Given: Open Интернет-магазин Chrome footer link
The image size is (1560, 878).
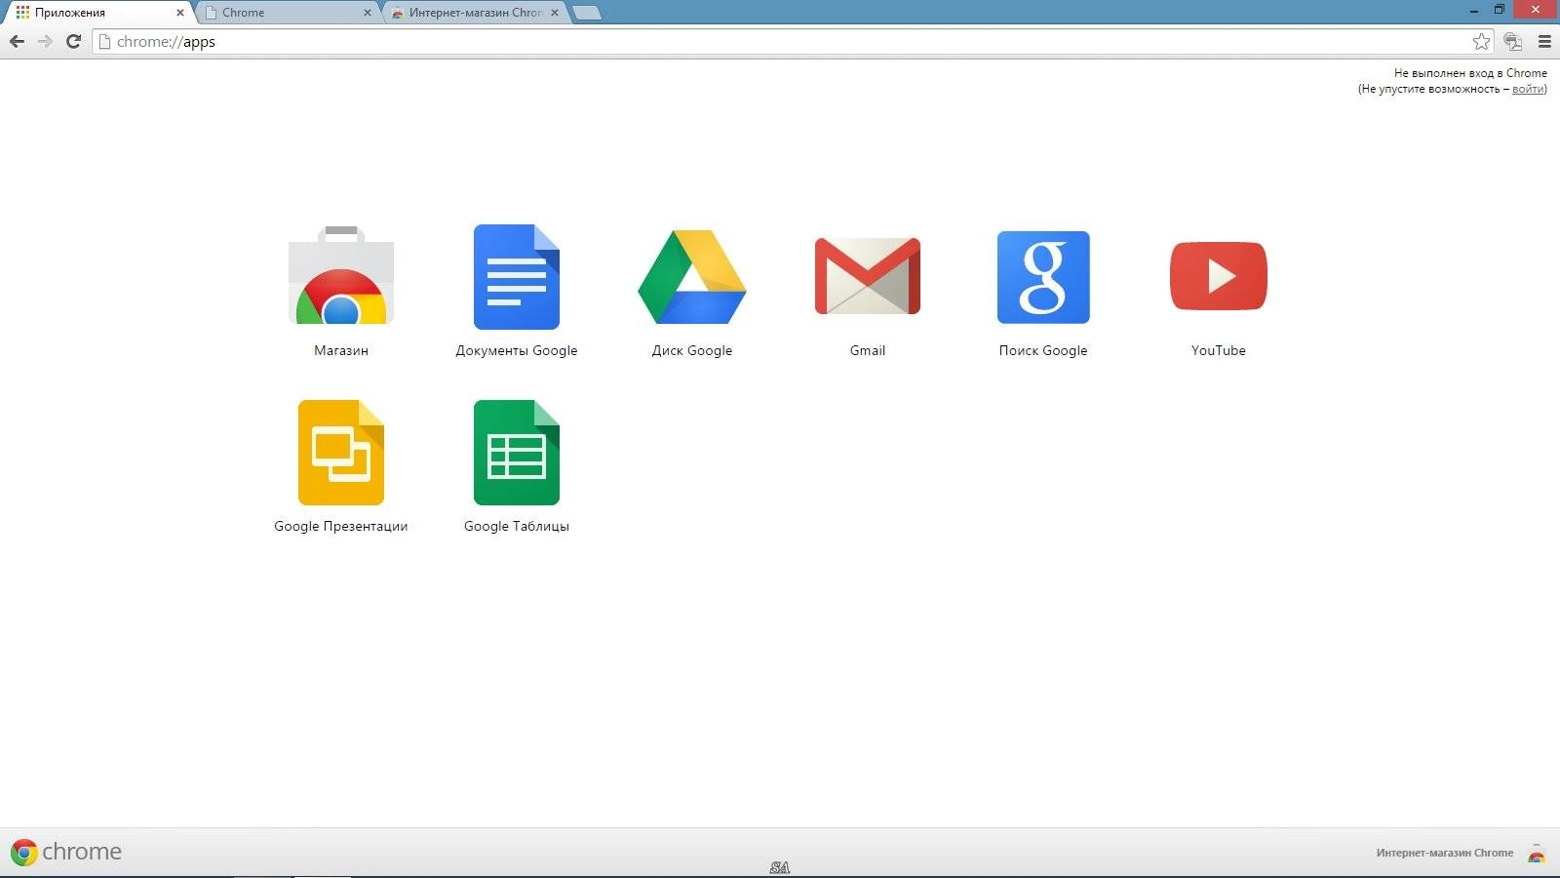Looking at the screenshot, I should click(1445, 853).
